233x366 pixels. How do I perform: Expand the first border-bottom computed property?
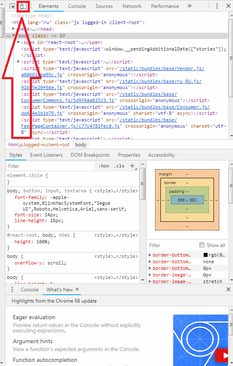coord(150,255)
